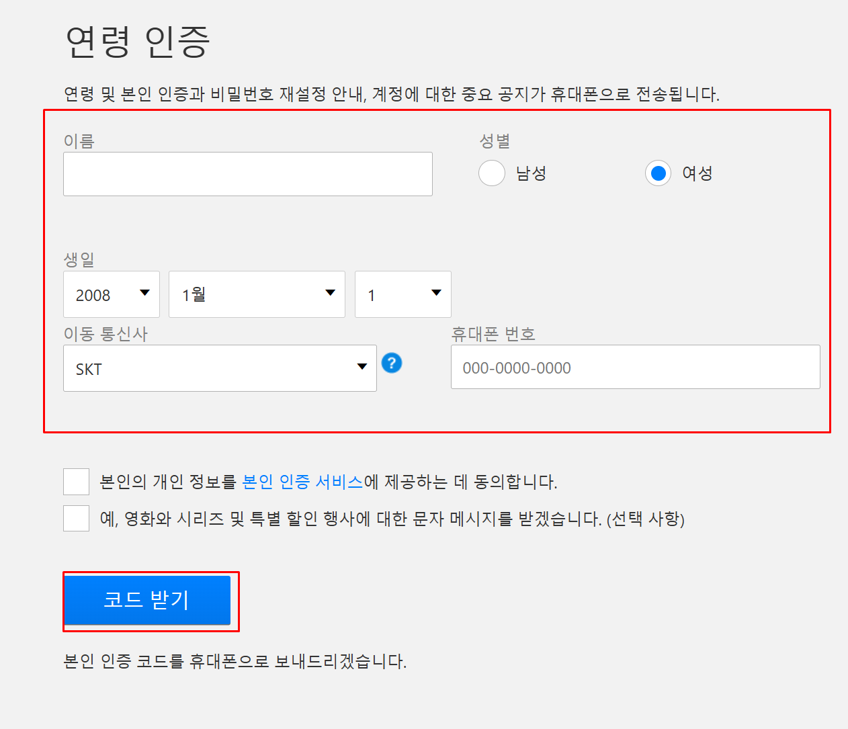Click the 코드 받기 button
The height and width of the screenshot is (729, 848).
[147, 600]
